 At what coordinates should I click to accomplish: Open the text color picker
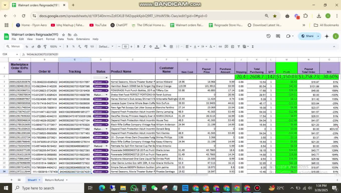pyautogui.click(x=157, y=46)
